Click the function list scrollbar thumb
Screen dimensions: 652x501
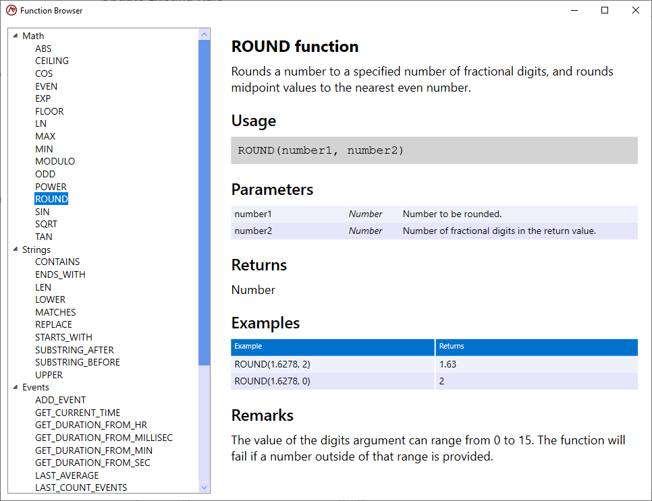point(204,203)
